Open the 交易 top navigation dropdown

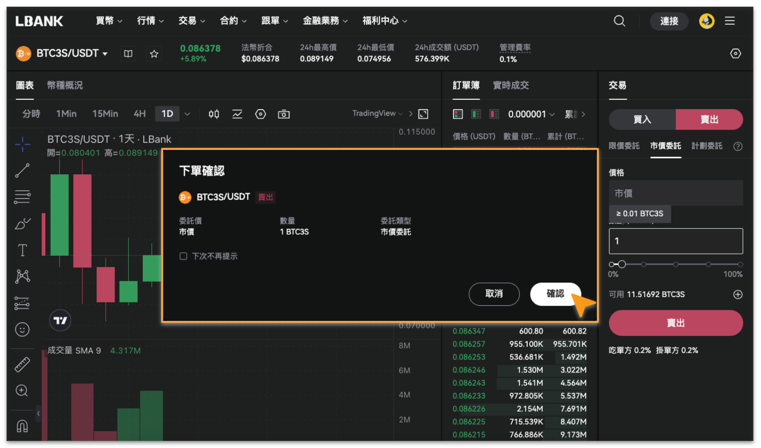click(x=192, y=21)
